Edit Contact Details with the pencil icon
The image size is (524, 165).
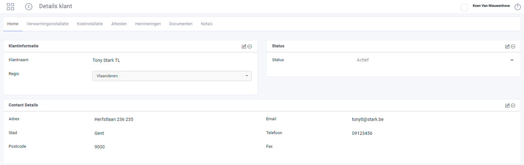(x=508, y=106)
